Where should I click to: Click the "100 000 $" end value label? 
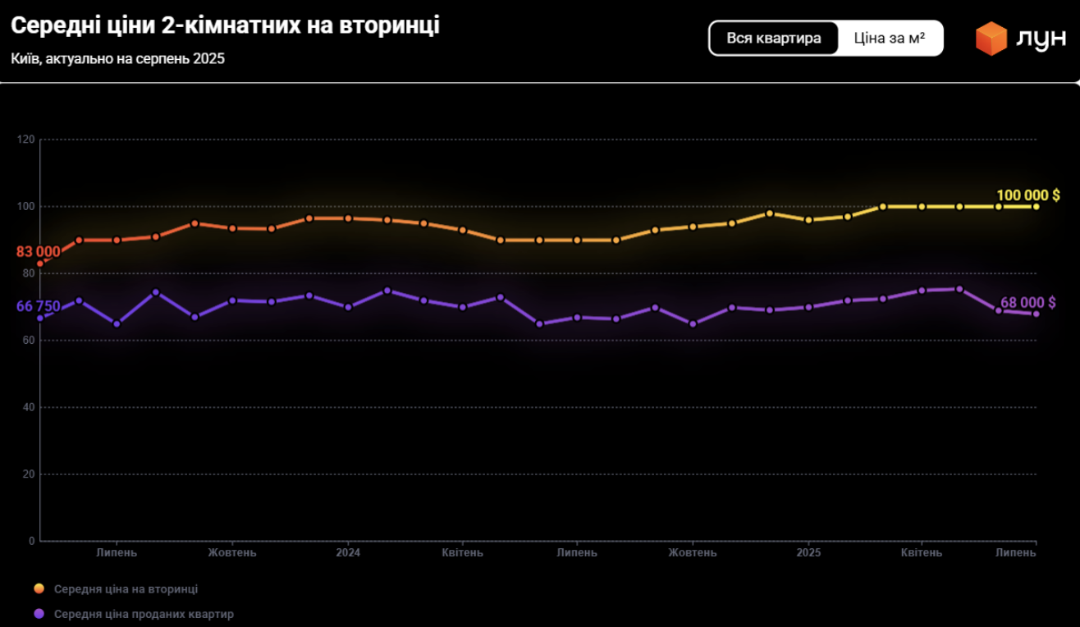1027,195
